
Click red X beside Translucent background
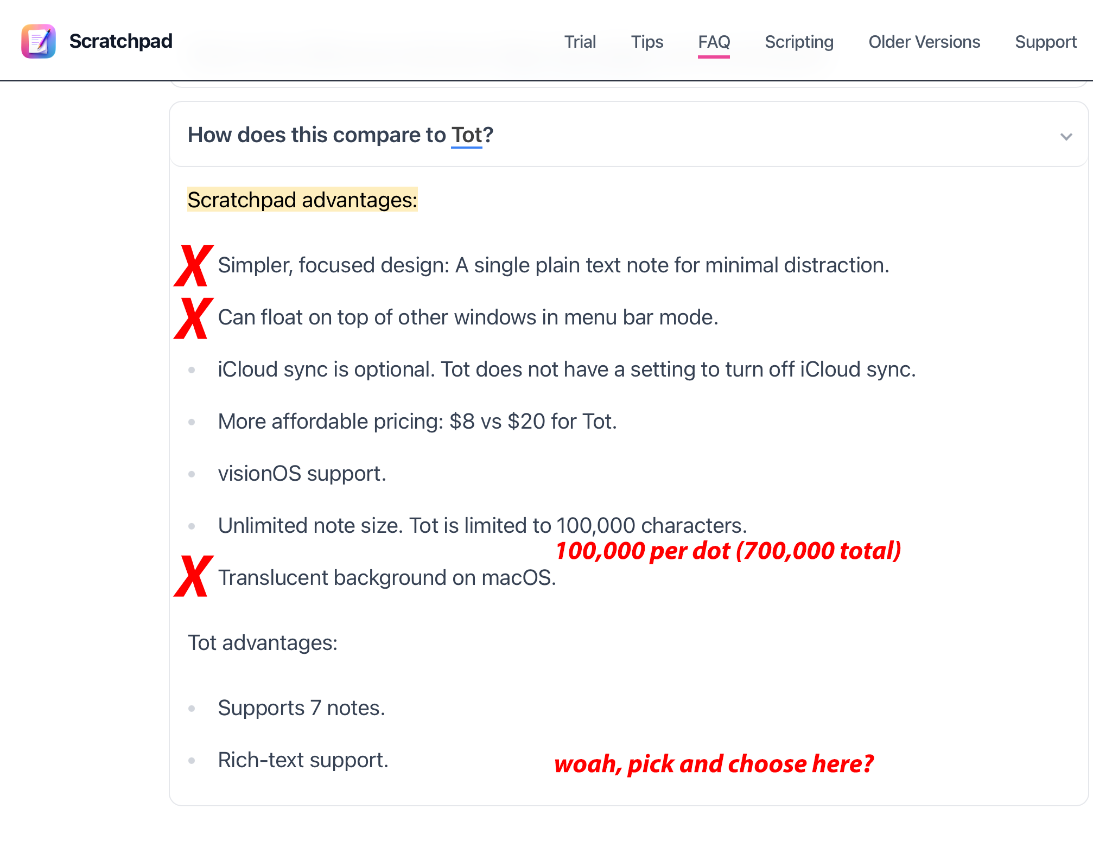coord(194,576)
